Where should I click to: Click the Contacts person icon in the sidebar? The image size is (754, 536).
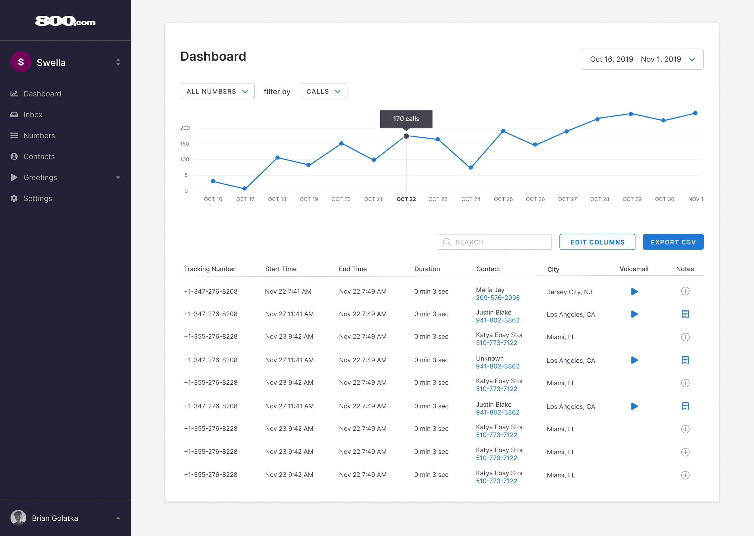tap(14, 156)
